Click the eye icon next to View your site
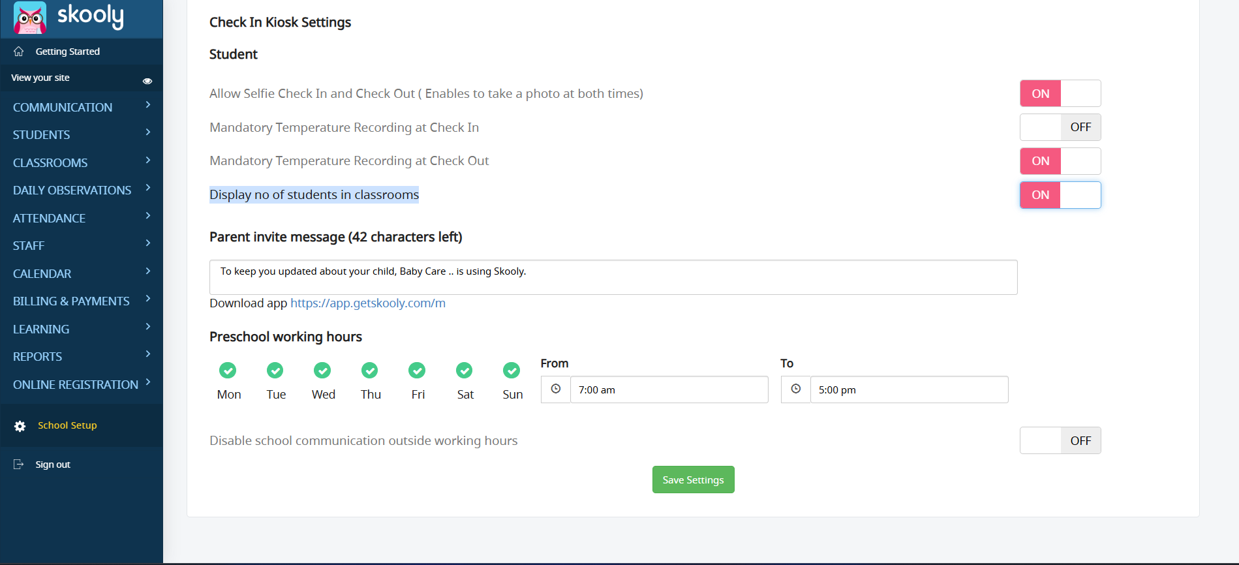 tap(147, 81)
